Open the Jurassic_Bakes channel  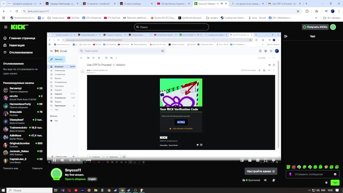click(x=23, y=153)
